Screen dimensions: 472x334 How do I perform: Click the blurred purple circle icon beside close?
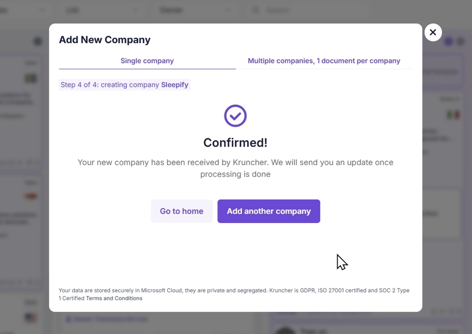[448, 42]
